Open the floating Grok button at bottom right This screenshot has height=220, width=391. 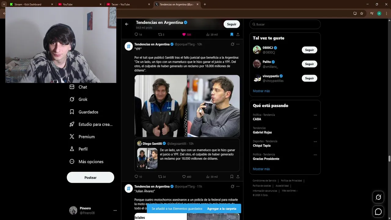(378, 197)
